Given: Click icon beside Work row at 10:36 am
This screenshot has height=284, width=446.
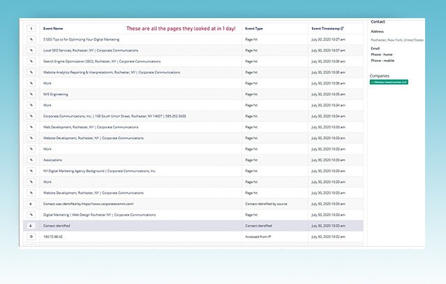Looking at the screenshot, I should tap(31, 83).
